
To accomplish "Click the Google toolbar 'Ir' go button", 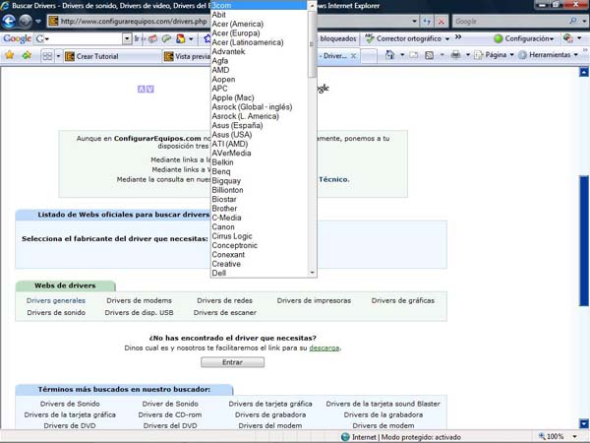I will (137, 38).
